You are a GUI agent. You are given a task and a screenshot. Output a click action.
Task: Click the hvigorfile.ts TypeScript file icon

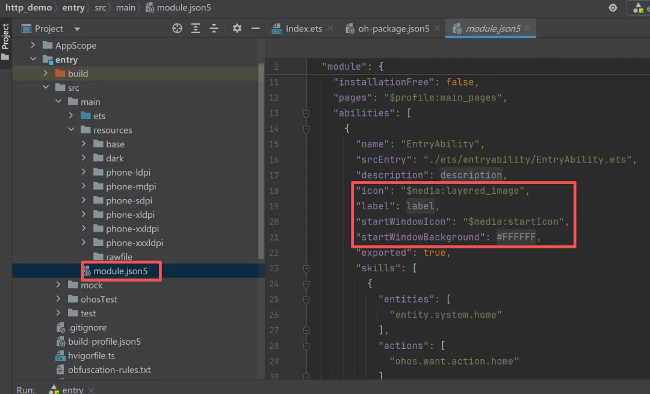point(60,356)
